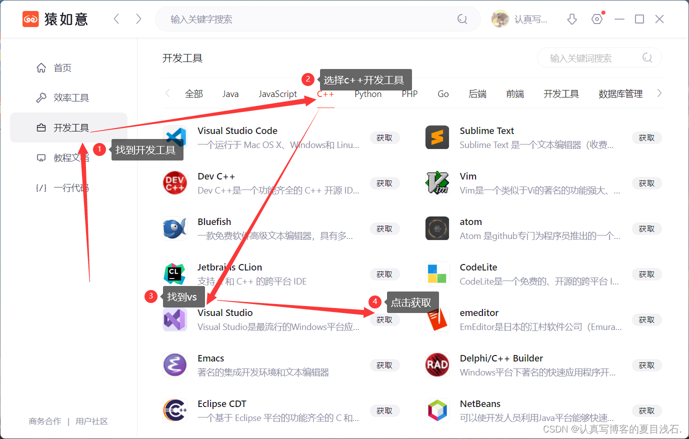Focus the 开发工具 keyword search field
The image size is (689, 439).
pos(599,58)
